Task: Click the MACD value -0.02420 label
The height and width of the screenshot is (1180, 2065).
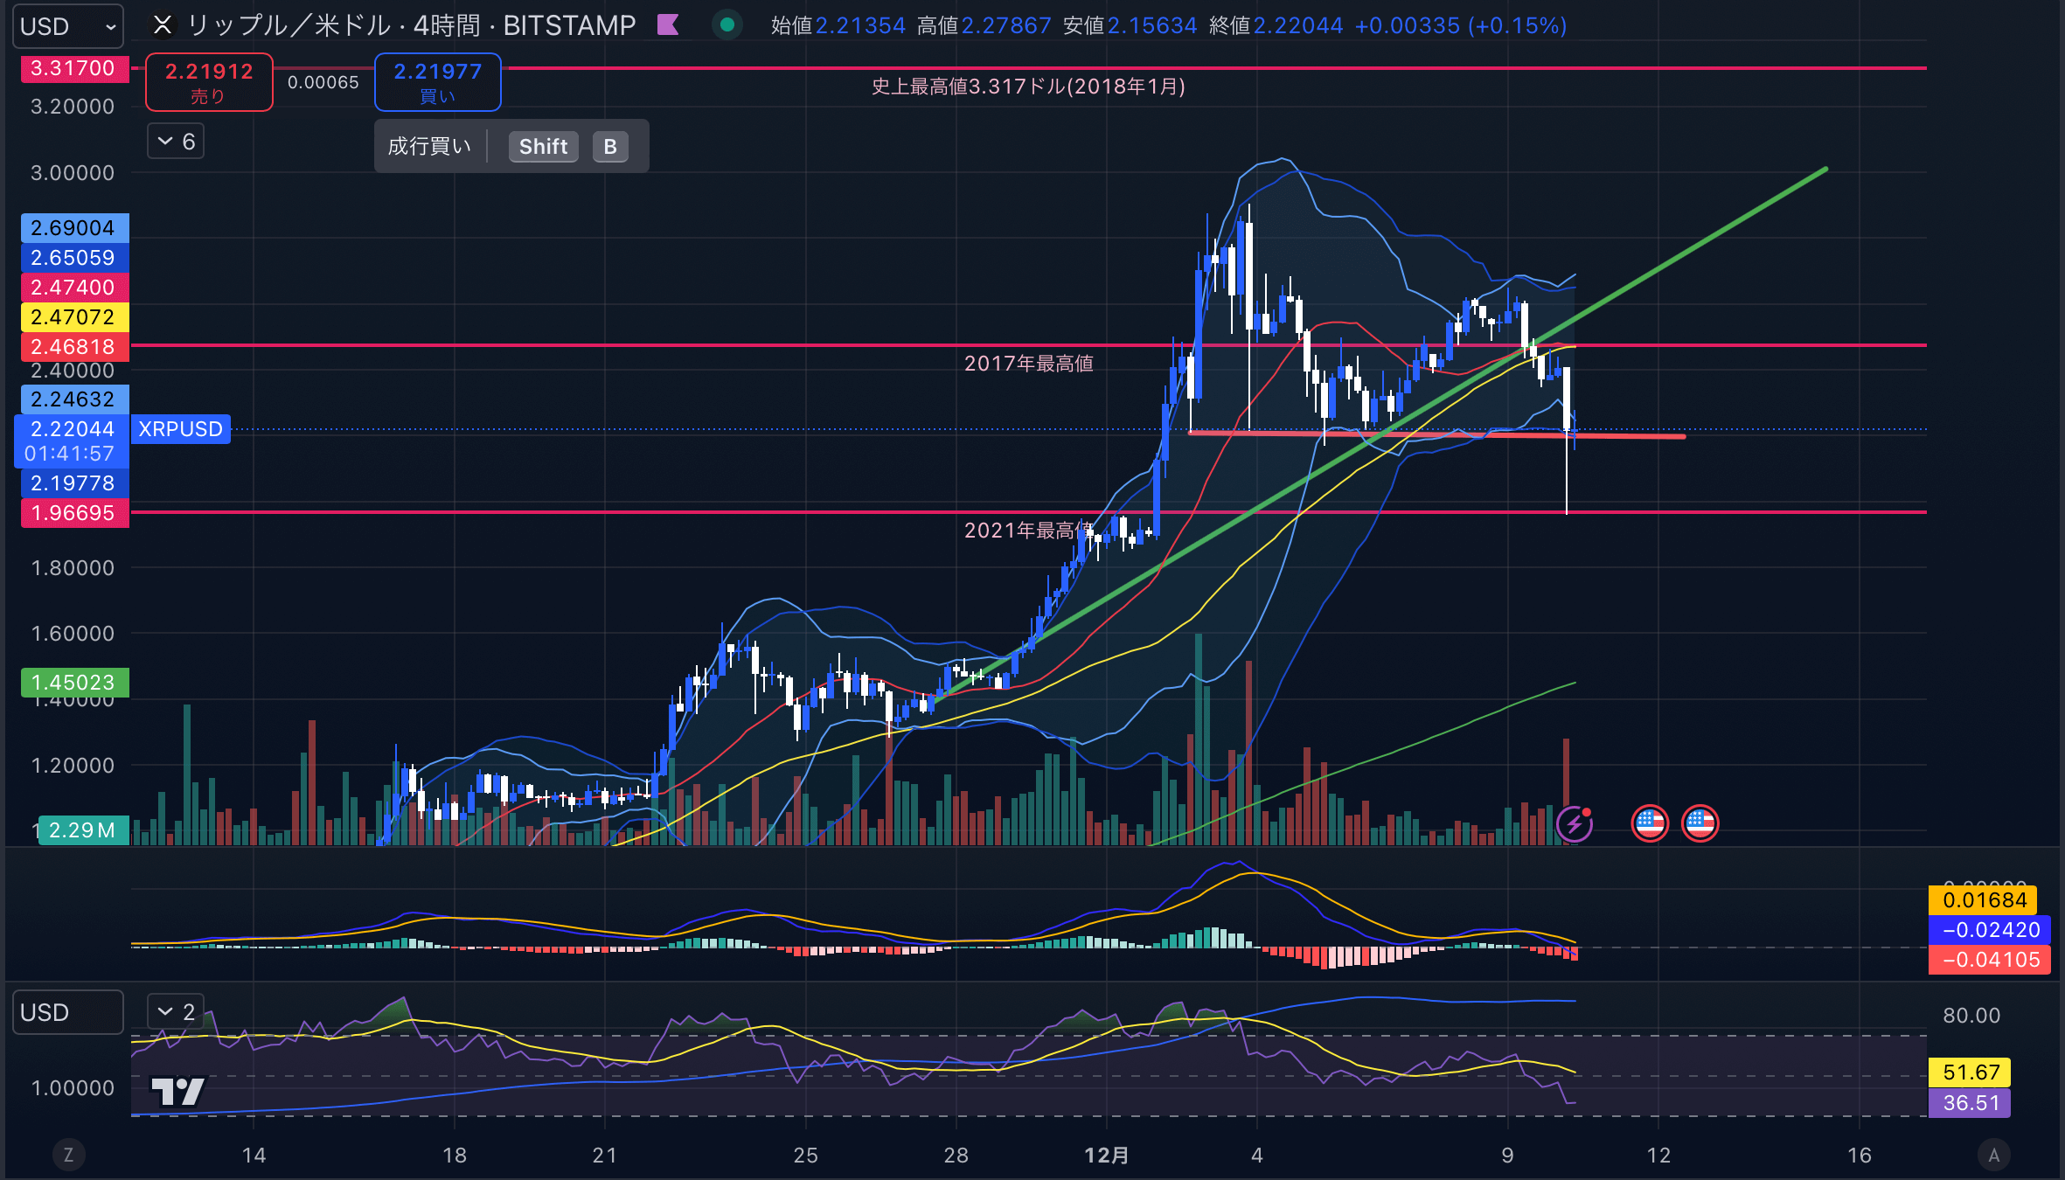Action: click(x=1990, y=930)
